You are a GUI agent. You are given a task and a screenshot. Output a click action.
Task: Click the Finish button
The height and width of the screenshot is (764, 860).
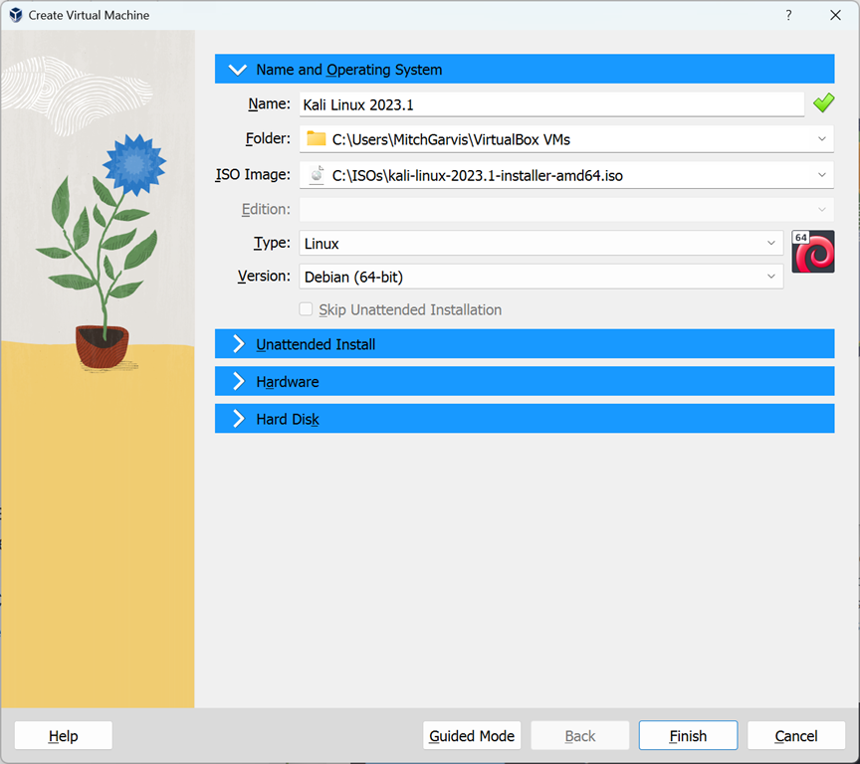coord(688,736)
